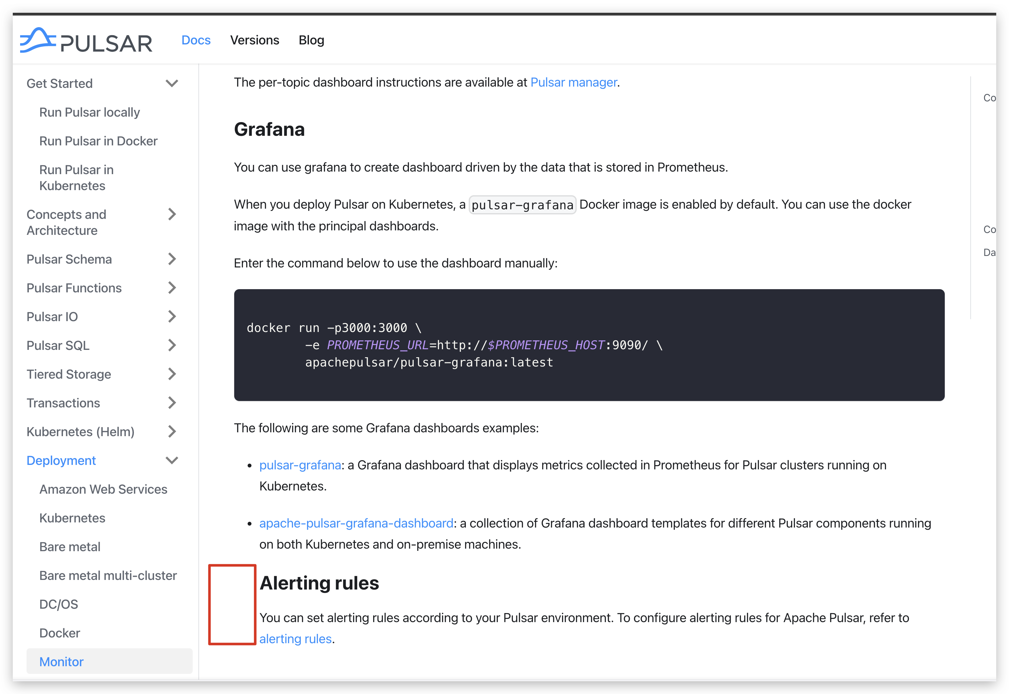
Task: Expand the Transactions chevron arrow
Action: coord(172,403)
